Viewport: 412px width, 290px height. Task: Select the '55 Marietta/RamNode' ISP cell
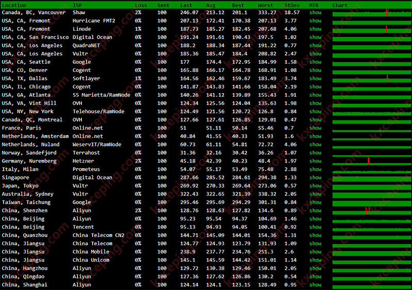click(x=101, y=95)
